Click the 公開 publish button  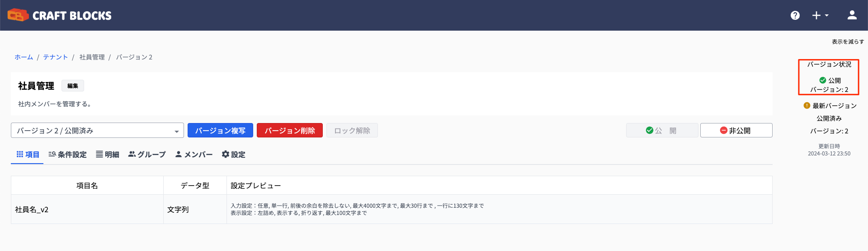coord(662,131)
